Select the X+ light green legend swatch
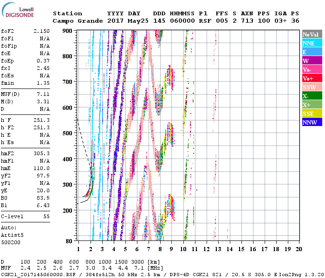This screenshot has height=278, width=325. tap(312, 105)
